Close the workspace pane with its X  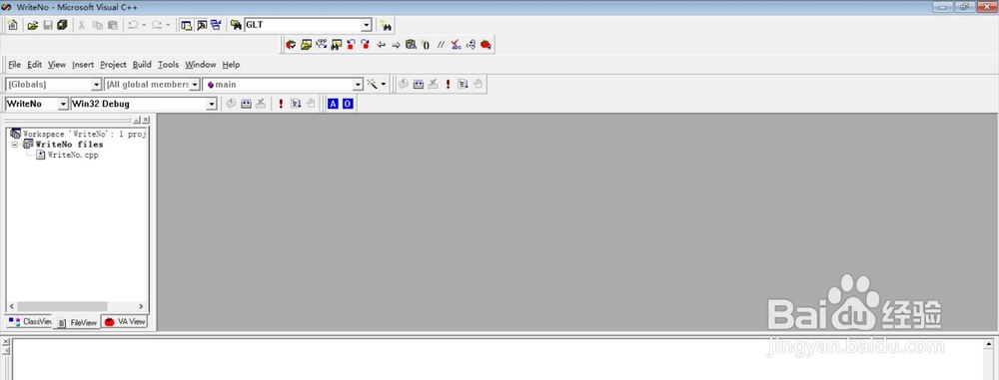tap(146, 120)
